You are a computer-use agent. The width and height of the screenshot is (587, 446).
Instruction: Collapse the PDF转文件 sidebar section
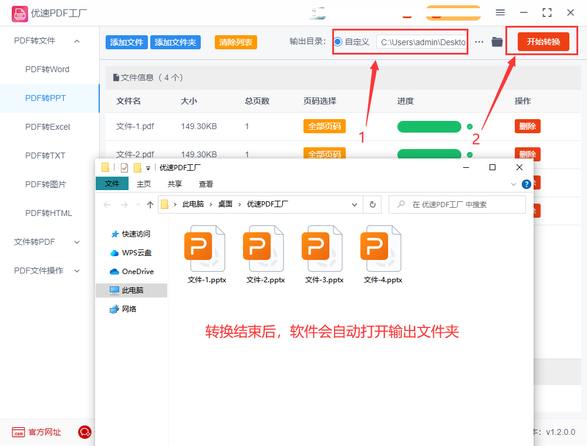[x=77, y=41]
